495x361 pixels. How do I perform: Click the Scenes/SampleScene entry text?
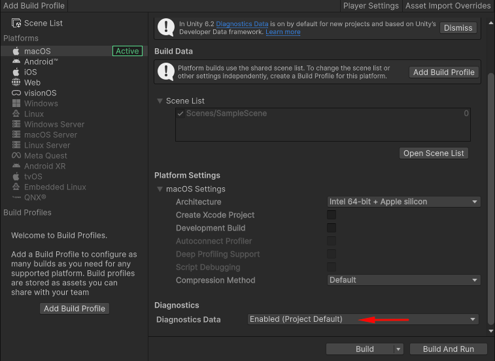click(226, 114)
